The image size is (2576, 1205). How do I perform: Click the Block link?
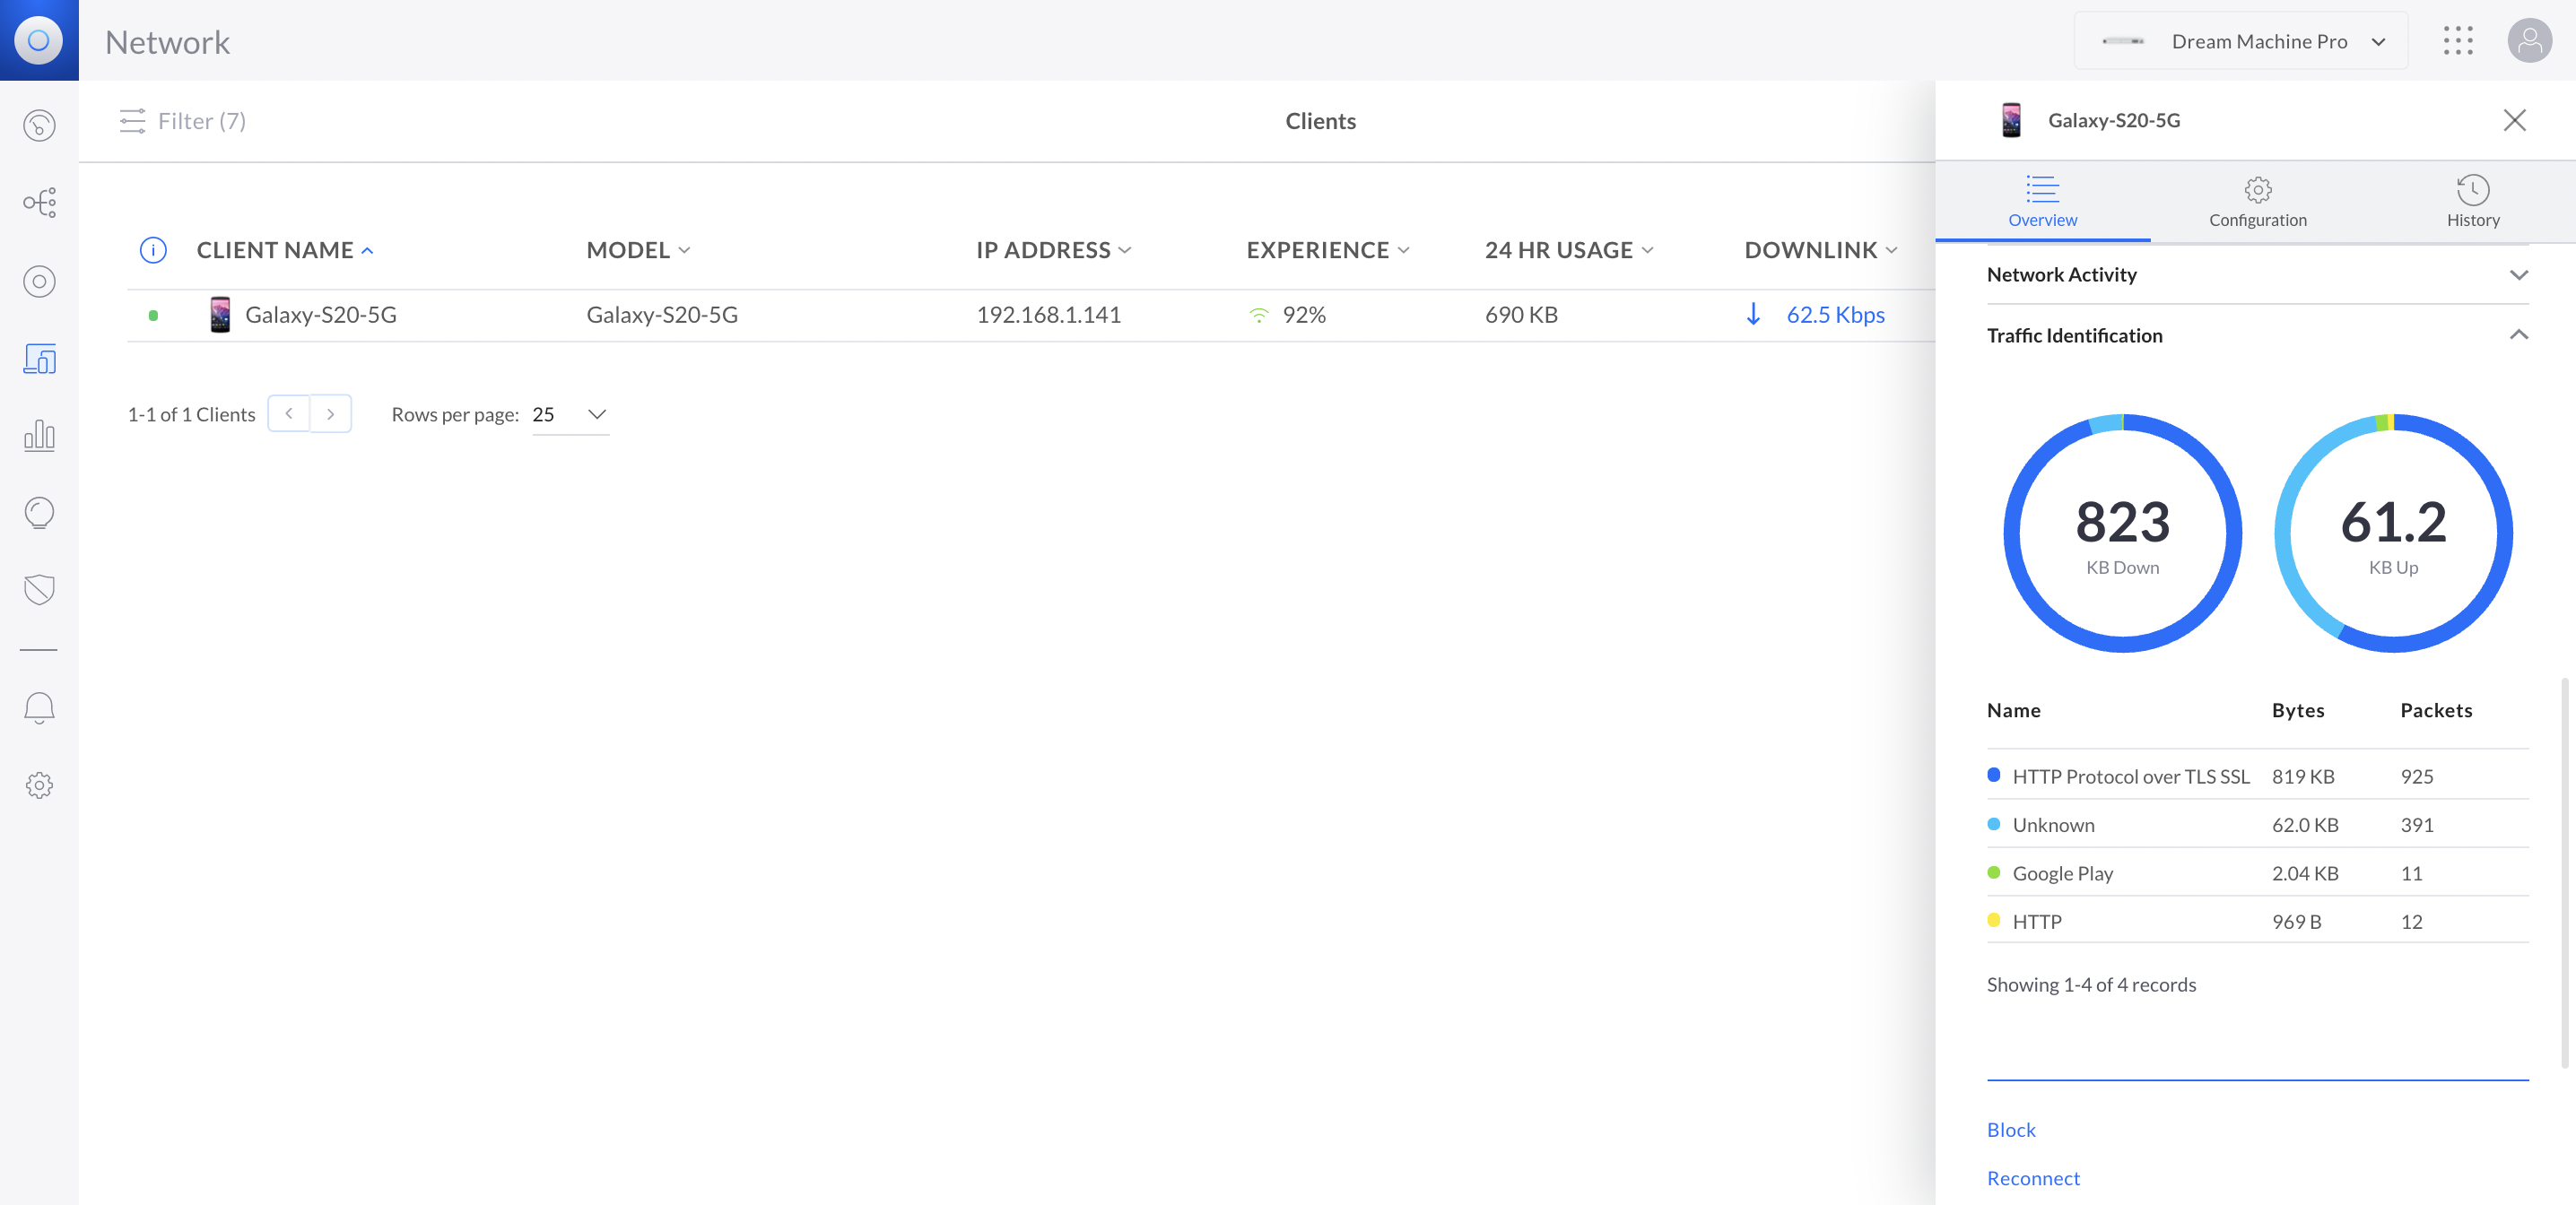[x=2010, y=1129]
